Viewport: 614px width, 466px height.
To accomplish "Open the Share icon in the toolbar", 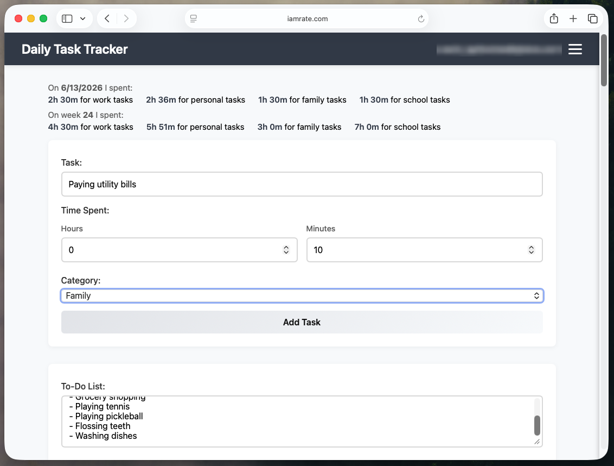I will 554,18.
